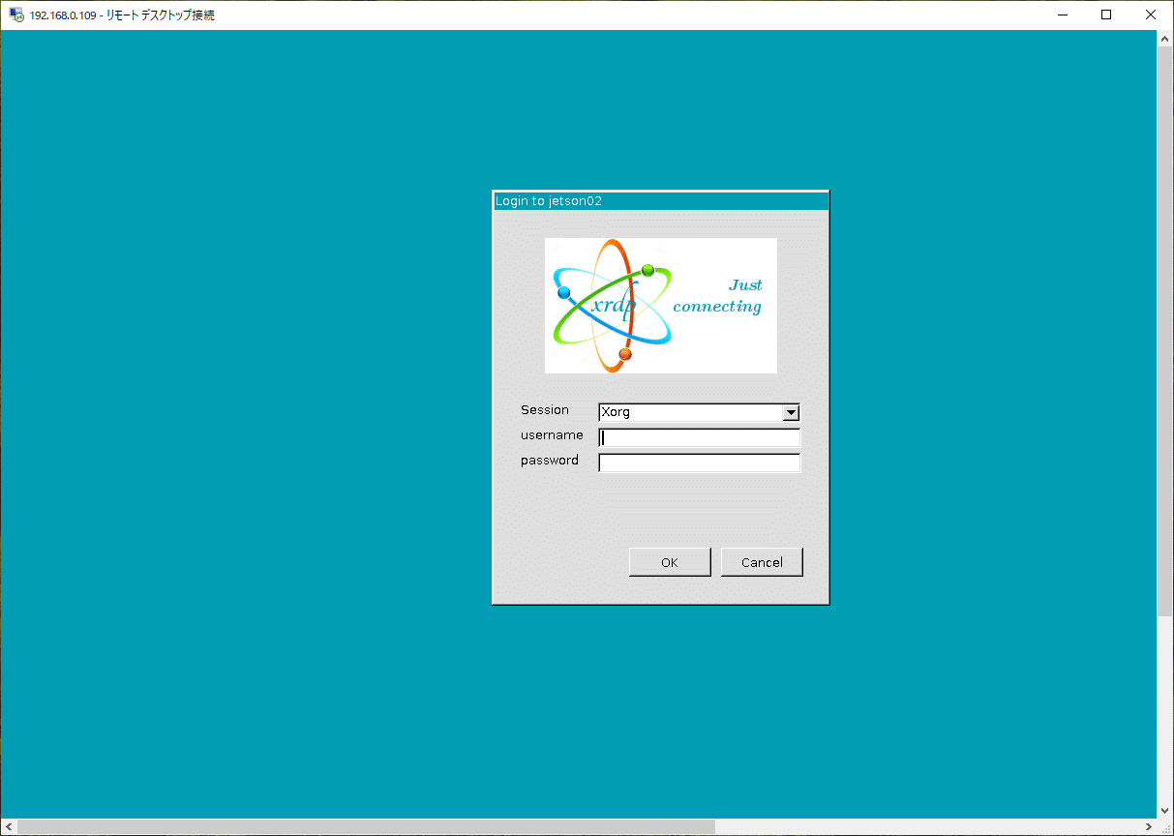Image resolution: width=1174 pixels, height=836 pixels.
Task: Click the horizontal scrollbar left arrow
Action: 9,827
